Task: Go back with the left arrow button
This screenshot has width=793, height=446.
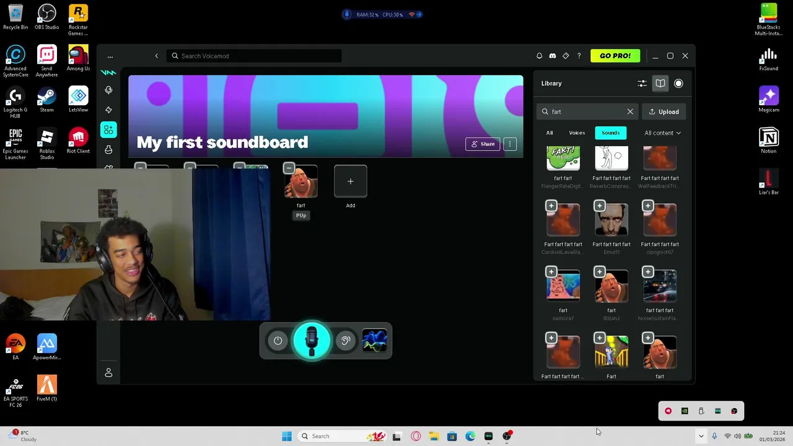Action: (156, 56)
